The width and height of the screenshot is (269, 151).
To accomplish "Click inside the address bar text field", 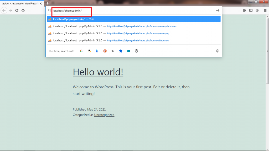I will (x=131, y=10).
